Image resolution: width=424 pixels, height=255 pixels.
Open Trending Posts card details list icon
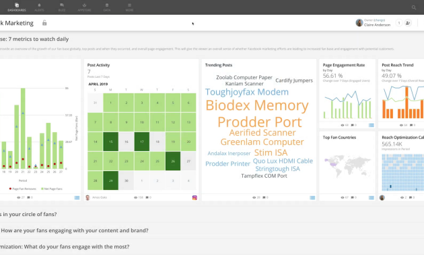[x=312, y=197]
